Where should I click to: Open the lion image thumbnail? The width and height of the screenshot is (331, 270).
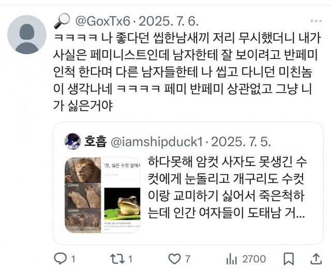tap(83, 195)
